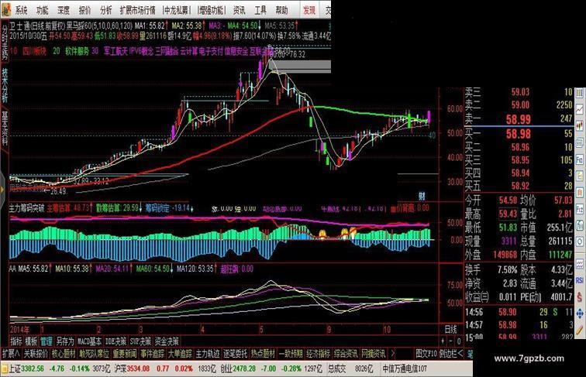Select the DDE决策 template tab
Image resolution: width=586 pixels, height=377 pixels.
pos(115,341)
